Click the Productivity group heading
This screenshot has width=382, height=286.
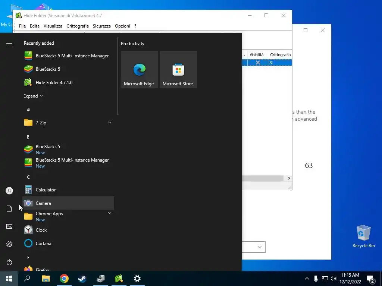pyautogui.click(x=132, y=44)
